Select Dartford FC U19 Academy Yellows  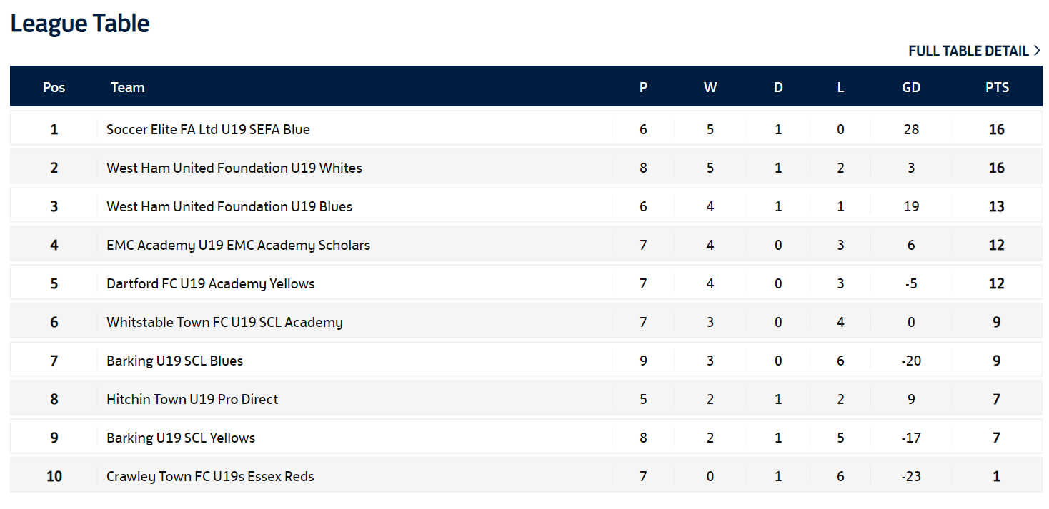tap(211, 283)
